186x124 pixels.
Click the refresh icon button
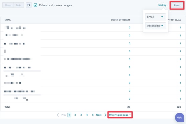click(x=29, y=5)
